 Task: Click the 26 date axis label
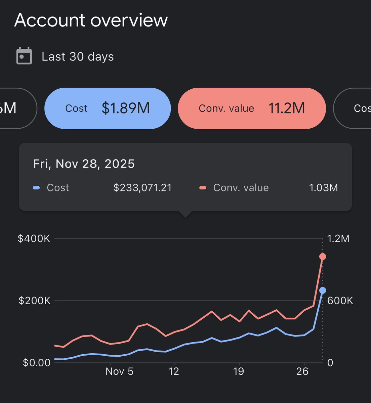tap(302, 371)
